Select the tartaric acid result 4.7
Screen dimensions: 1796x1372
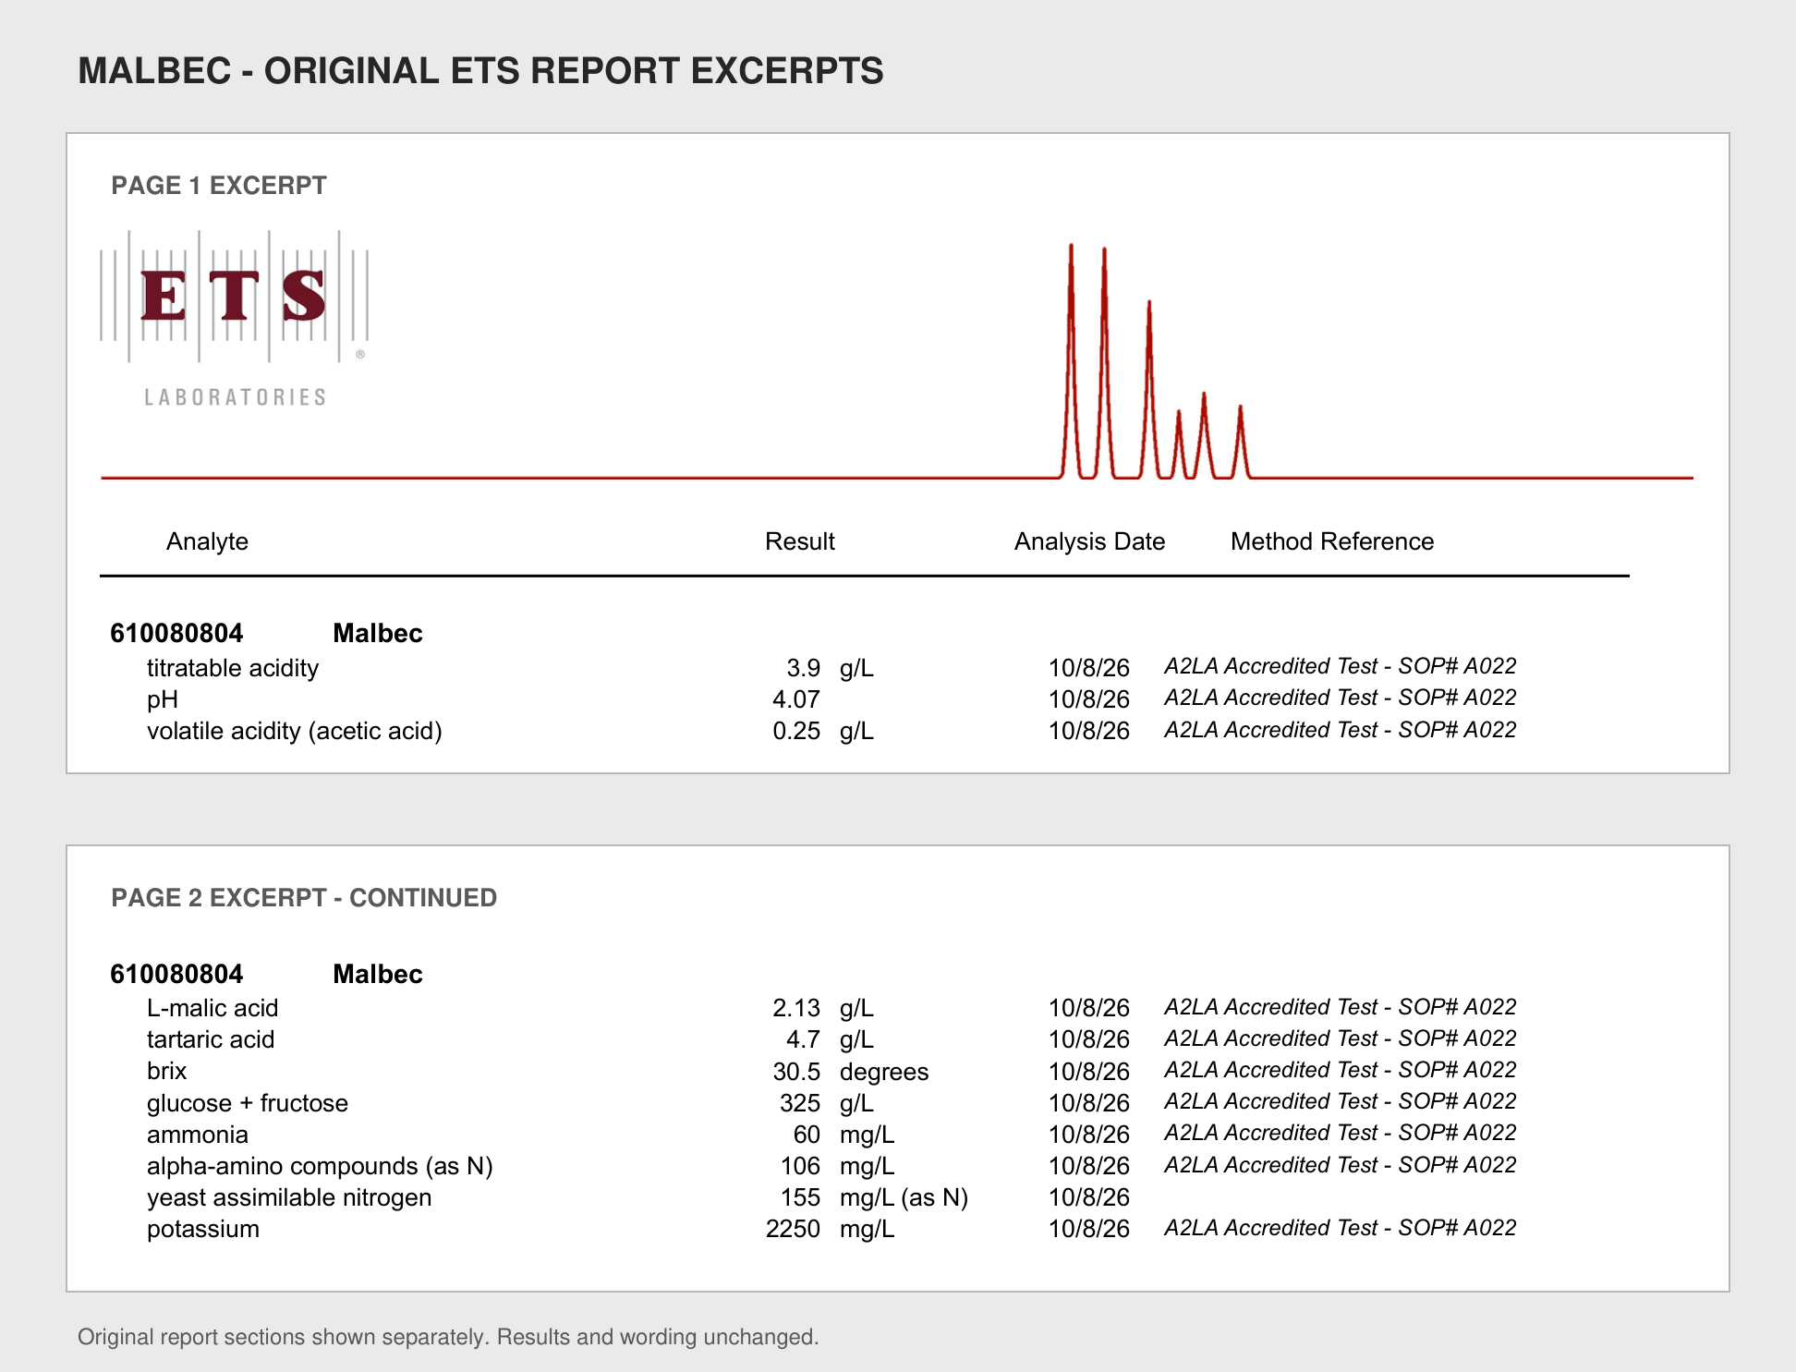[803, 1039]
